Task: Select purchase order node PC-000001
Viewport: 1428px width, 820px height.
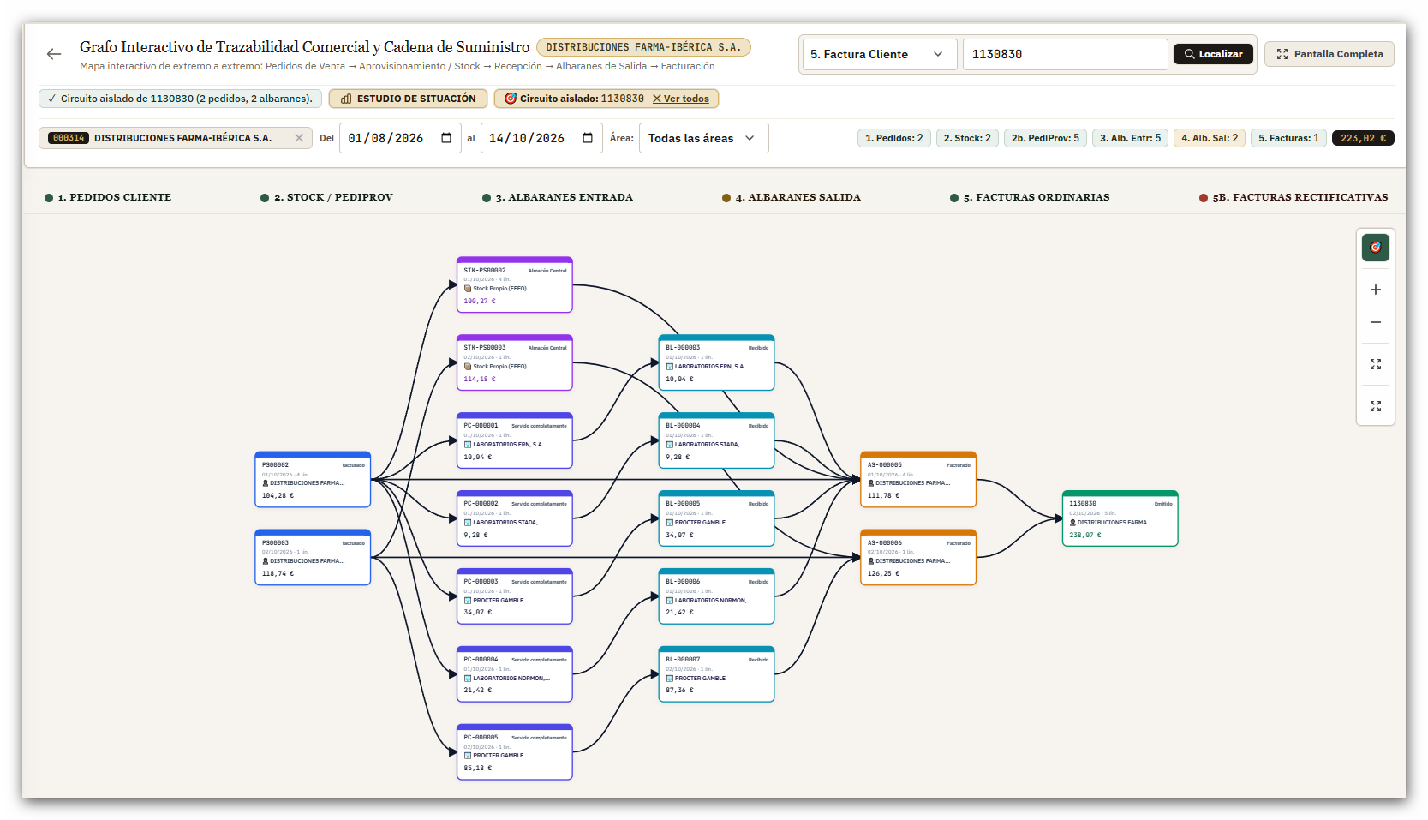Action: pos(515,441)
